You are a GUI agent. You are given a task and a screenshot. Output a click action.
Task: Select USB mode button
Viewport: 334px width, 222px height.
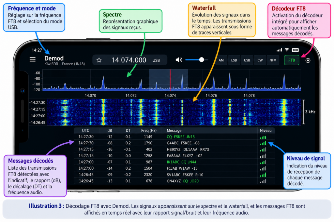(247, 60)
